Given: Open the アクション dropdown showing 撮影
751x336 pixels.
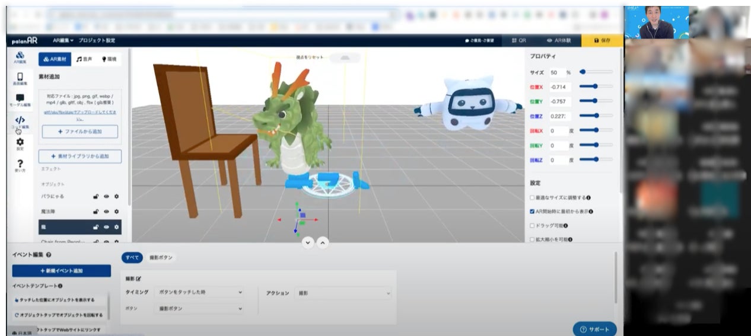Looking at the screenshot, I should coord(343,293).
